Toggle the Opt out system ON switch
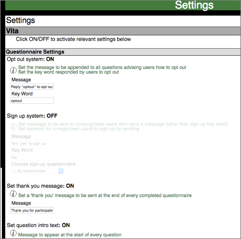 [50, 59]
